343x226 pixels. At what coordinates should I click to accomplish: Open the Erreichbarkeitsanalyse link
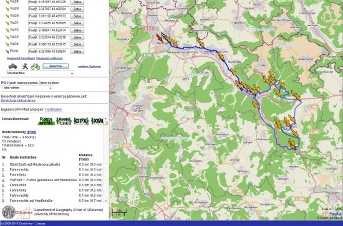pos(18,100)
